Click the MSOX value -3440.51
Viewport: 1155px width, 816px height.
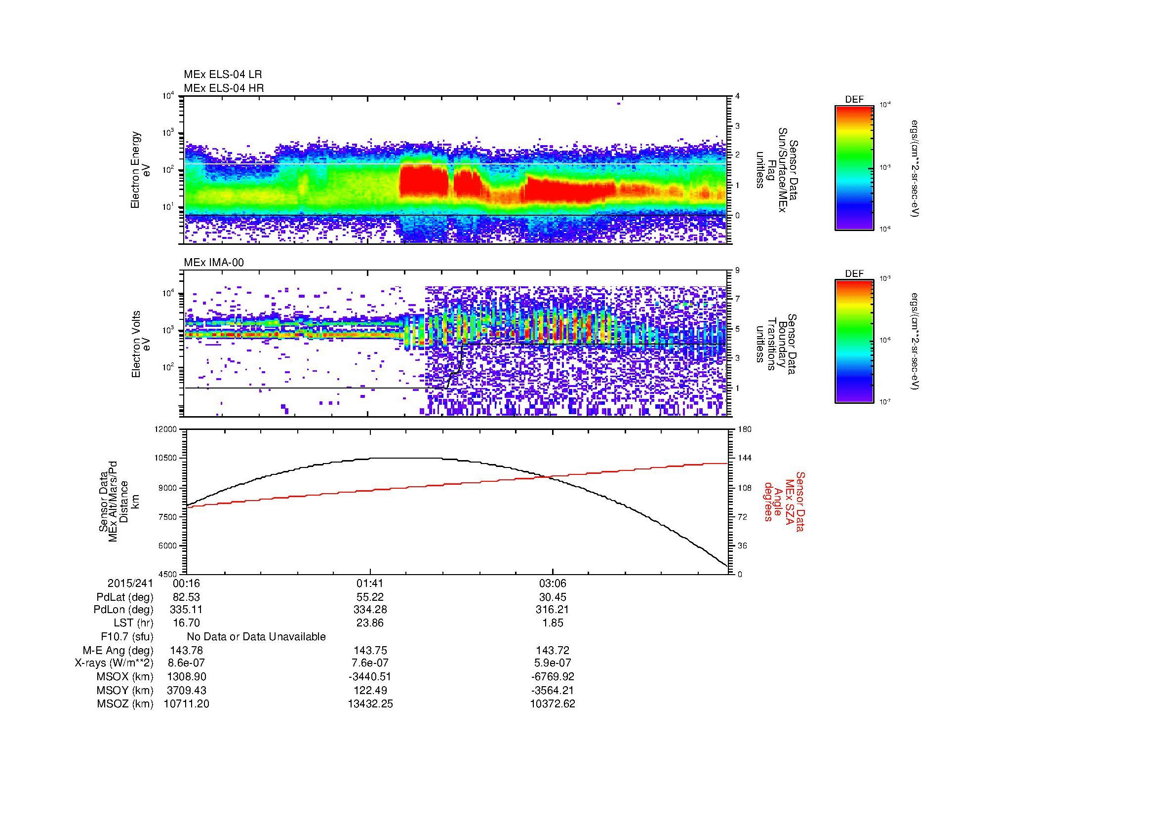pos(370,677)
